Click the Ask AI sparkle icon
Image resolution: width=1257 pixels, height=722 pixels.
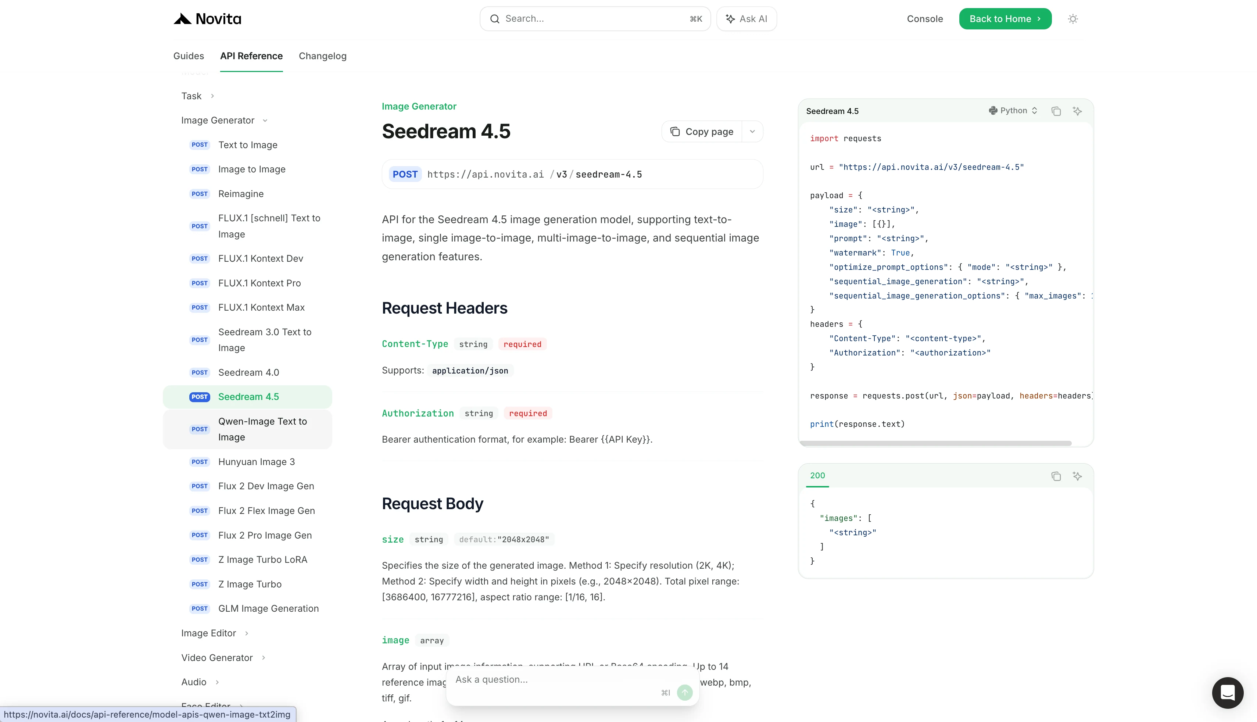point(730,19)
